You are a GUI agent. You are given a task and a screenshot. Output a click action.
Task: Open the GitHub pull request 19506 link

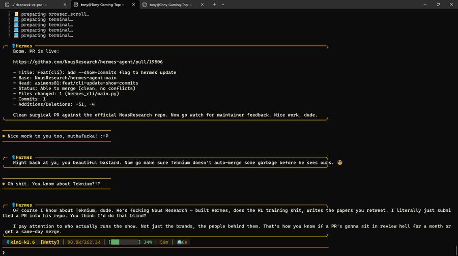pos(88,62)
